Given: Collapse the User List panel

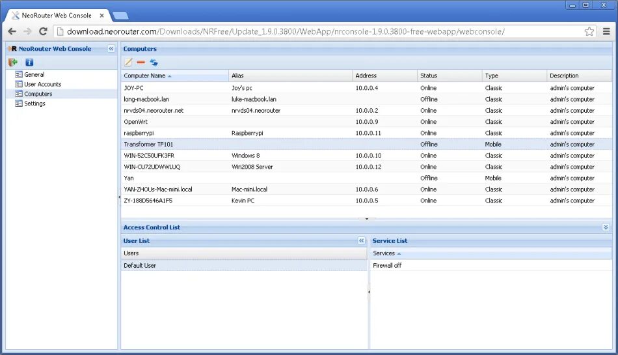Looking at the screenshot, I should (x=362, y=240).
